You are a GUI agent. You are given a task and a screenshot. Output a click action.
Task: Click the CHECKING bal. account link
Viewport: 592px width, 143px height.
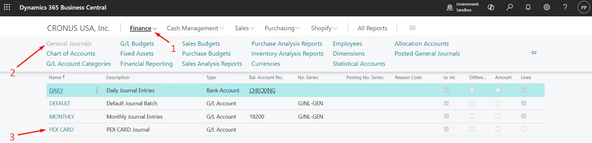click(x=262, y=90)
